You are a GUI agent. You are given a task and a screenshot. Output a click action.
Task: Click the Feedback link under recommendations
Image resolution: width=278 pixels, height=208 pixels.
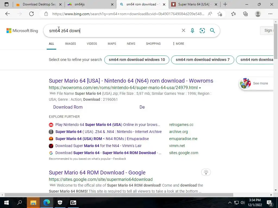point(119,159)
